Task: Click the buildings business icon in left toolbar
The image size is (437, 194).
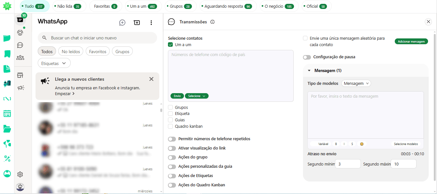Action: (7, 84)
